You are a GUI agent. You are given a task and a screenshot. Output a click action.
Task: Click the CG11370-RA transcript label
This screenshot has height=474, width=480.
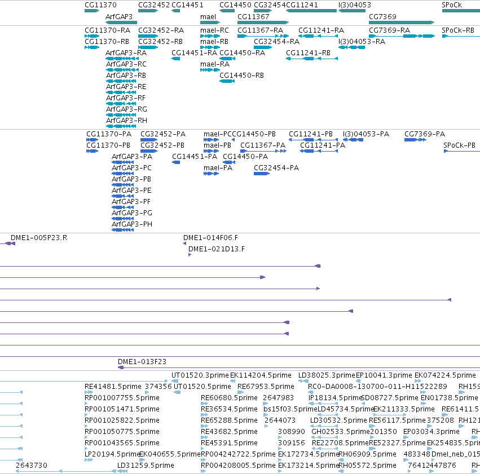click(107, 30)
